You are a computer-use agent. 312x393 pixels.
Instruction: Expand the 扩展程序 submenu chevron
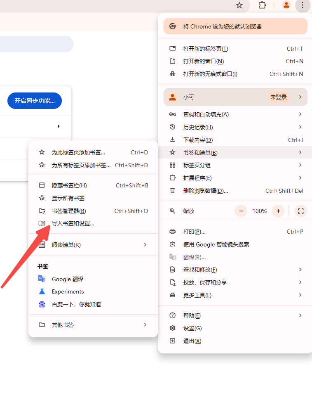pos(300,178)
